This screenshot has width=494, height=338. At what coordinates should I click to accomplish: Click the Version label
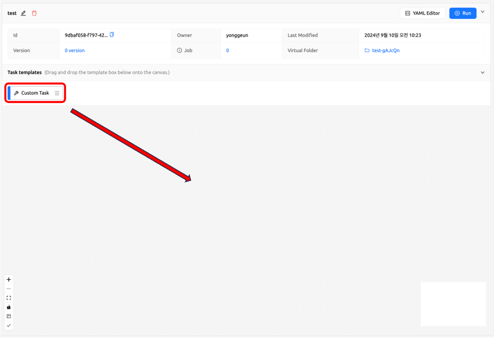click(22, 50)
